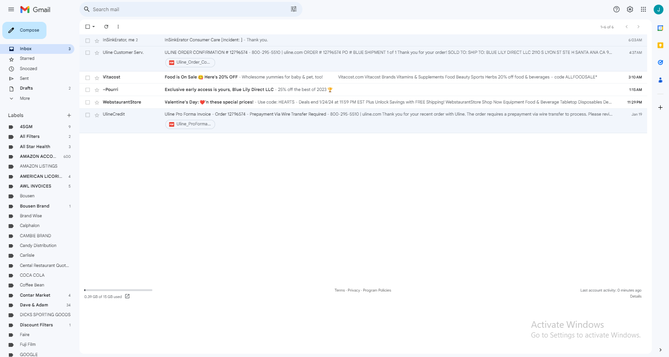Open the Privacy link
The image size is (669, 357).
click(x=354, y=291)
